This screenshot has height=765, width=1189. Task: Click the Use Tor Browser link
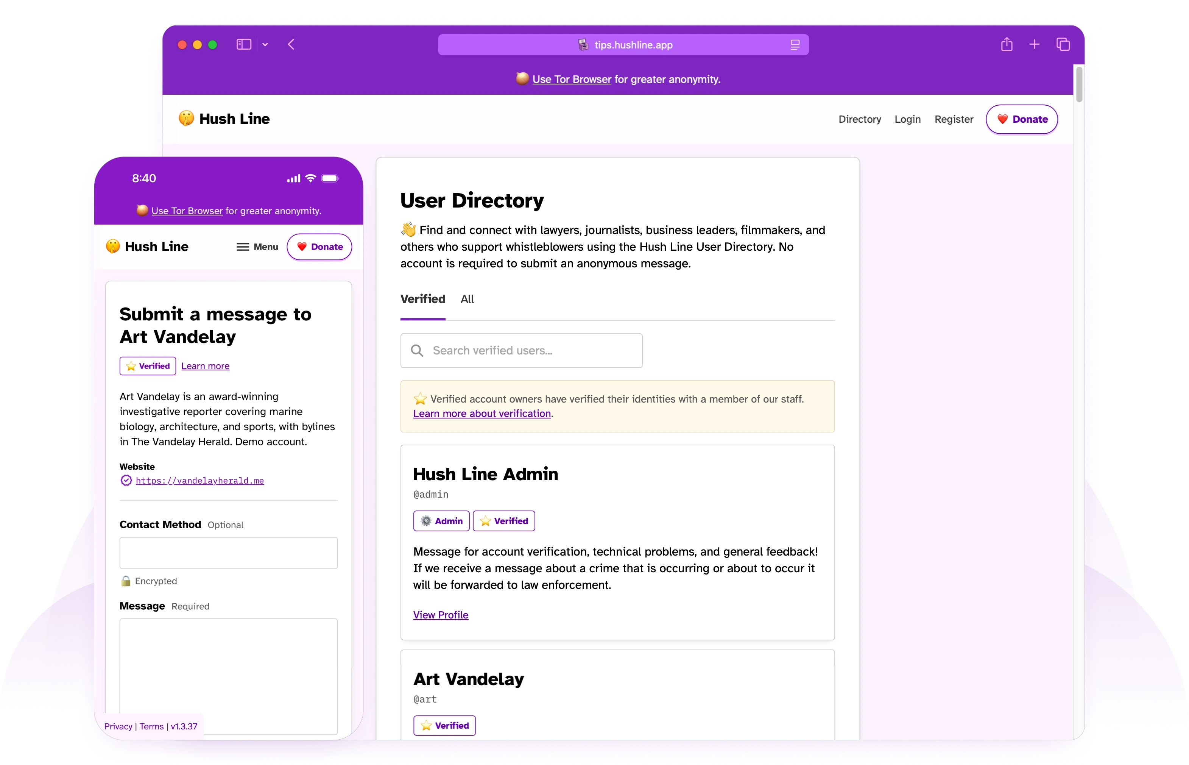[x=572, y=80]
